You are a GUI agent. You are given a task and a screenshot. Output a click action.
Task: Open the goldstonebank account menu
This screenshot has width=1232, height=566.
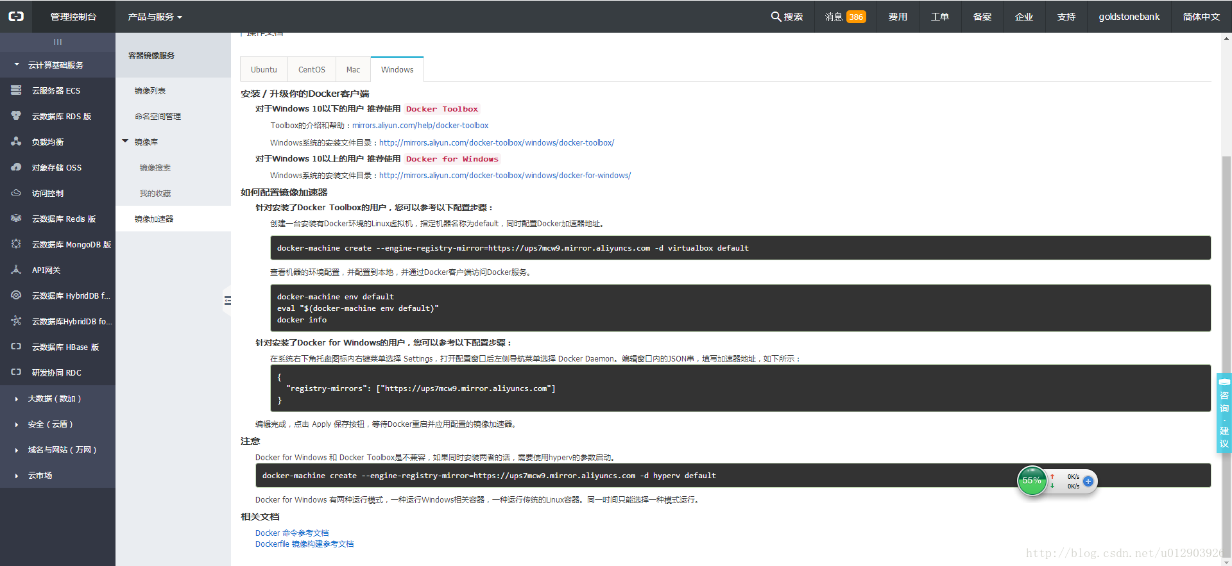1129,17
